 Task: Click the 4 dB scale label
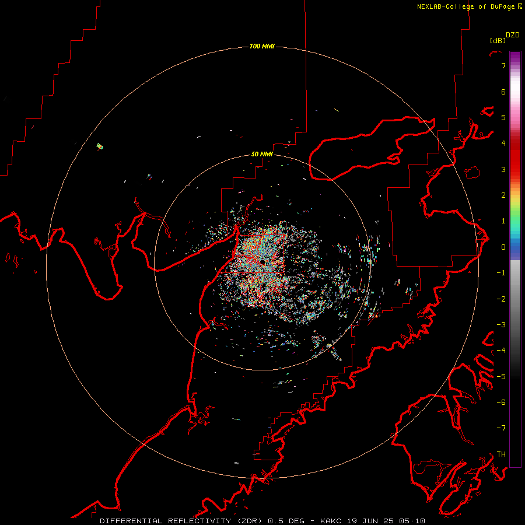tap(503, 143)
